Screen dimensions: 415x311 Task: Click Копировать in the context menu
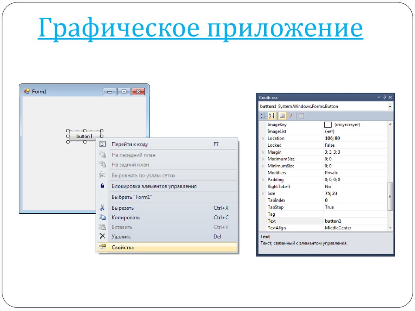[x=126, y=217]
